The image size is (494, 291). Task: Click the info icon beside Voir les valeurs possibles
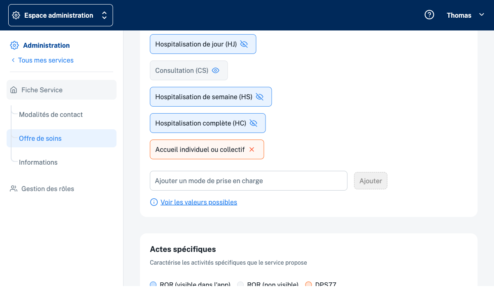click(154, 202)
